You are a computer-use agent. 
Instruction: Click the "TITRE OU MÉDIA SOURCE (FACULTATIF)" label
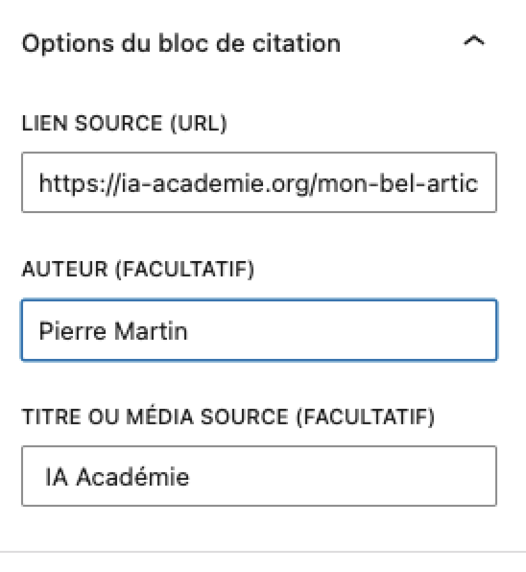[228, 417]
